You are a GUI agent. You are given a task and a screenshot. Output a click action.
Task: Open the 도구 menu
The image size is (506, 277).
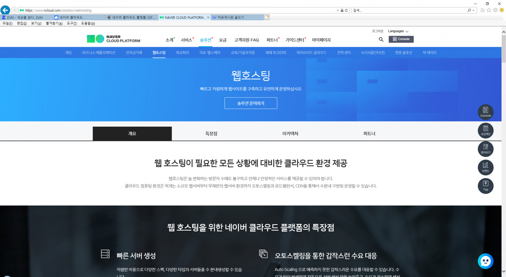click(72, 23)
